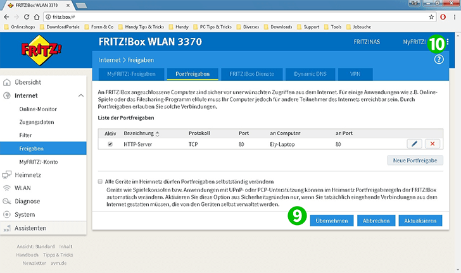Open the Jobsuche bookmark folder

tap(358, 27)
